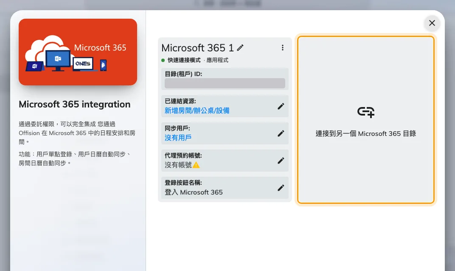Click the 沒有帳號 text value

(178, 165)
